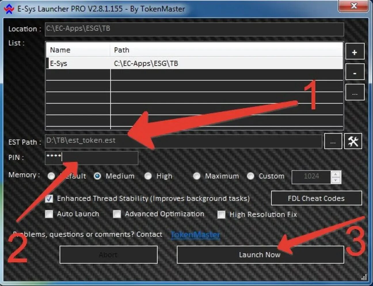This screenshot has height=286, width=373.
Task: Enable High Resolution Fix checkbox
Action: (221, 214)
